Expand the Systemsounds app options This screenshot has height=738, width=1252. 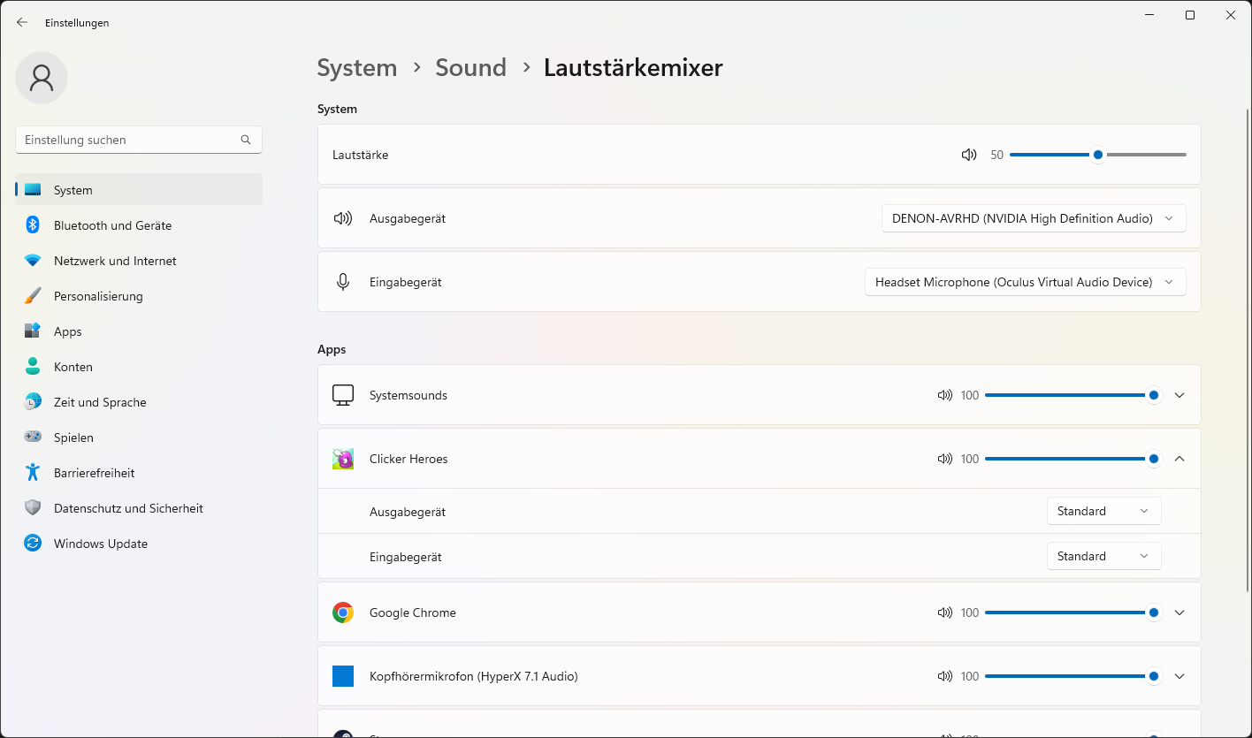point(1179,395)
